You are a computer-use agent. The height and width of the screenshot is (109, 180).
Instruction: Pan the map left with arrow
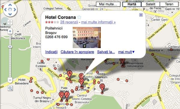(x=5, y=10)
